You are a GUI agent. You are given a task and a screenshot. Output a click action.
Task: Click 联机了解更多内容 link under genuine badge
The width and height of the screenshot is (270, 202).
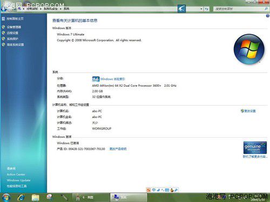[255, 157]
